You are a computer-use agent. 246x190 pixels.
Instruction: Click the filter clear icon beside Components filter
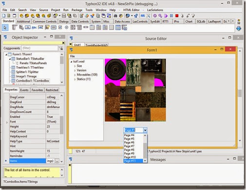(x=61, y=48)
